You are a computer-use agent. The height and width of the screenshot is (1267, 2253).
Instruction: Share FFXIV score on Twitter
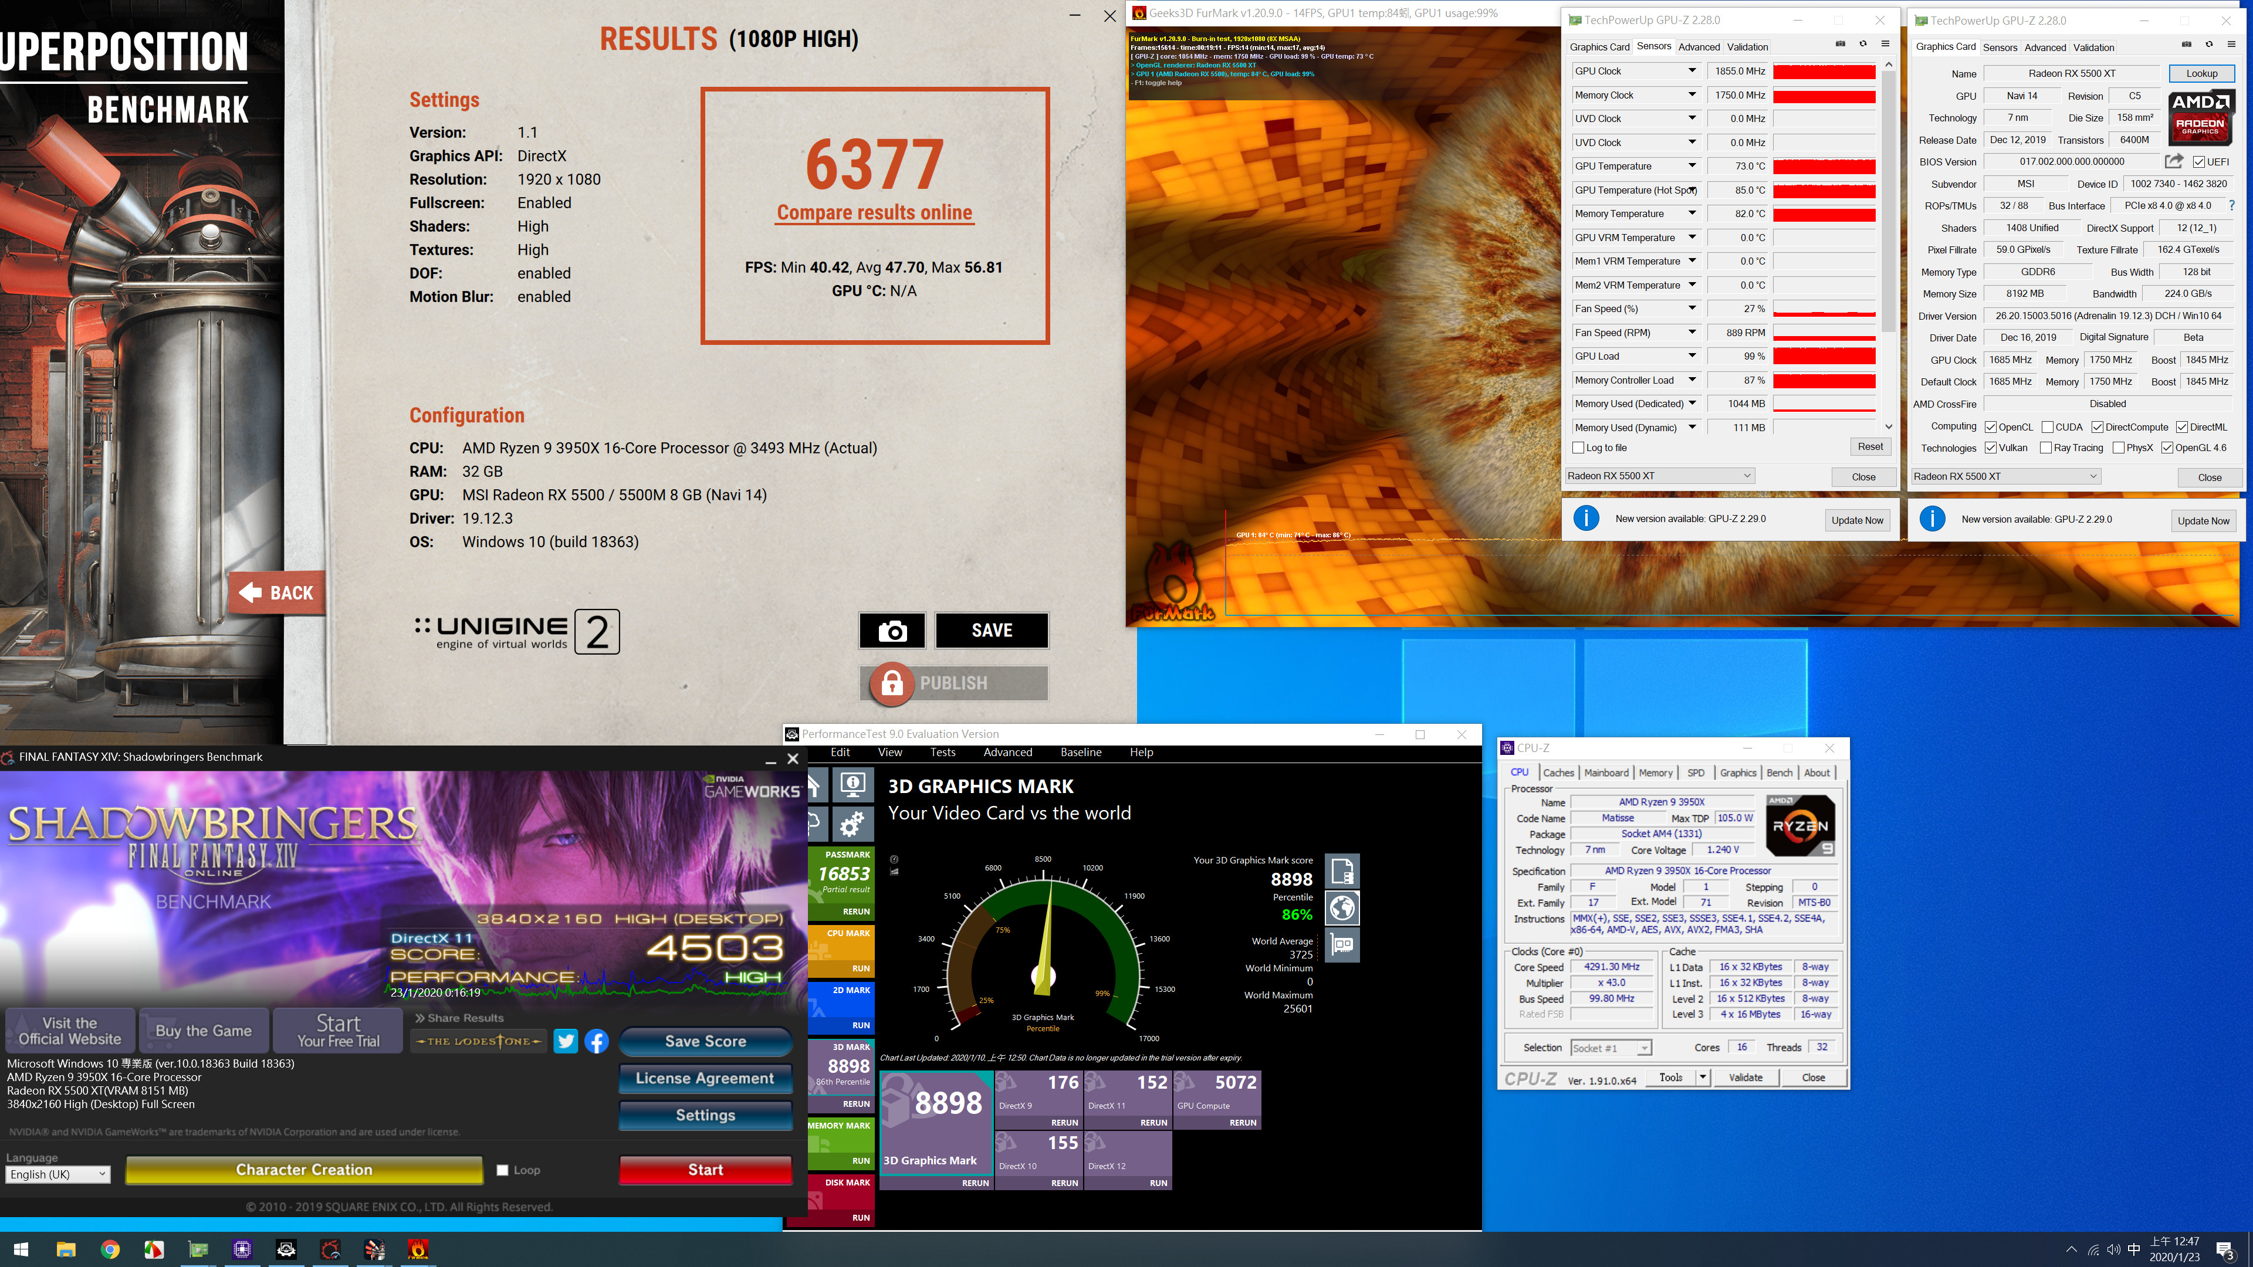[x=566, y=1041]
